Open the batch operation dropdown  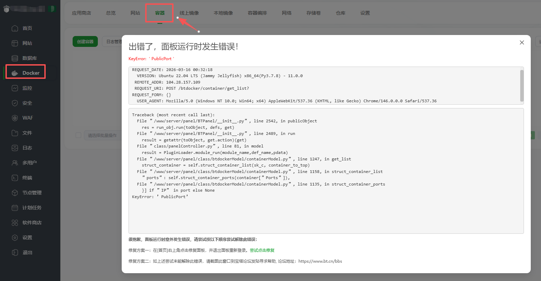(102, 135)
